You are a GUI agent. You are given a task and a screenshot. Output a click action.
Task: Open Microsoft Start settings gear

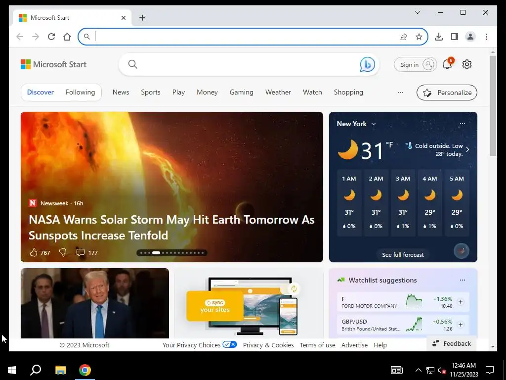[467, 64]
